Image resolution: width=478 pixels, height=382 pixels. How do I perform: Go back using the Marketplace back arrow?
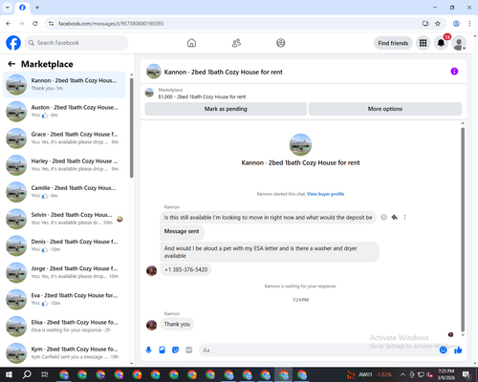point(11,64)
